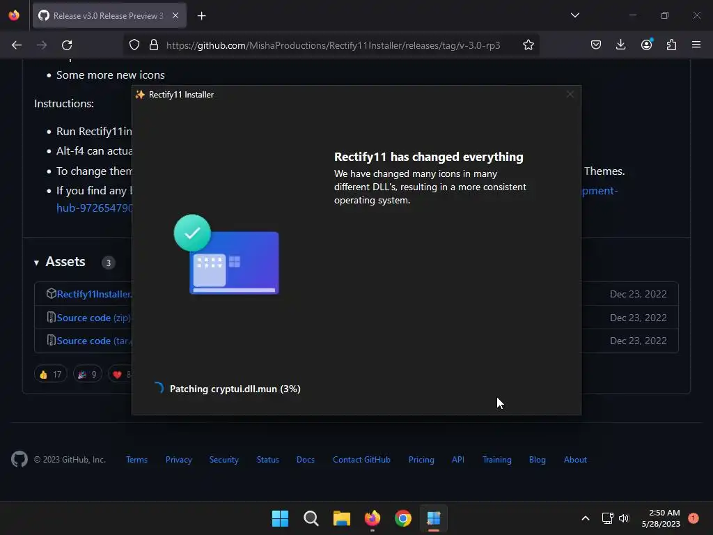
Task: Switch to Rectify11 installer taskbar icon
Action: click(434, 518)
